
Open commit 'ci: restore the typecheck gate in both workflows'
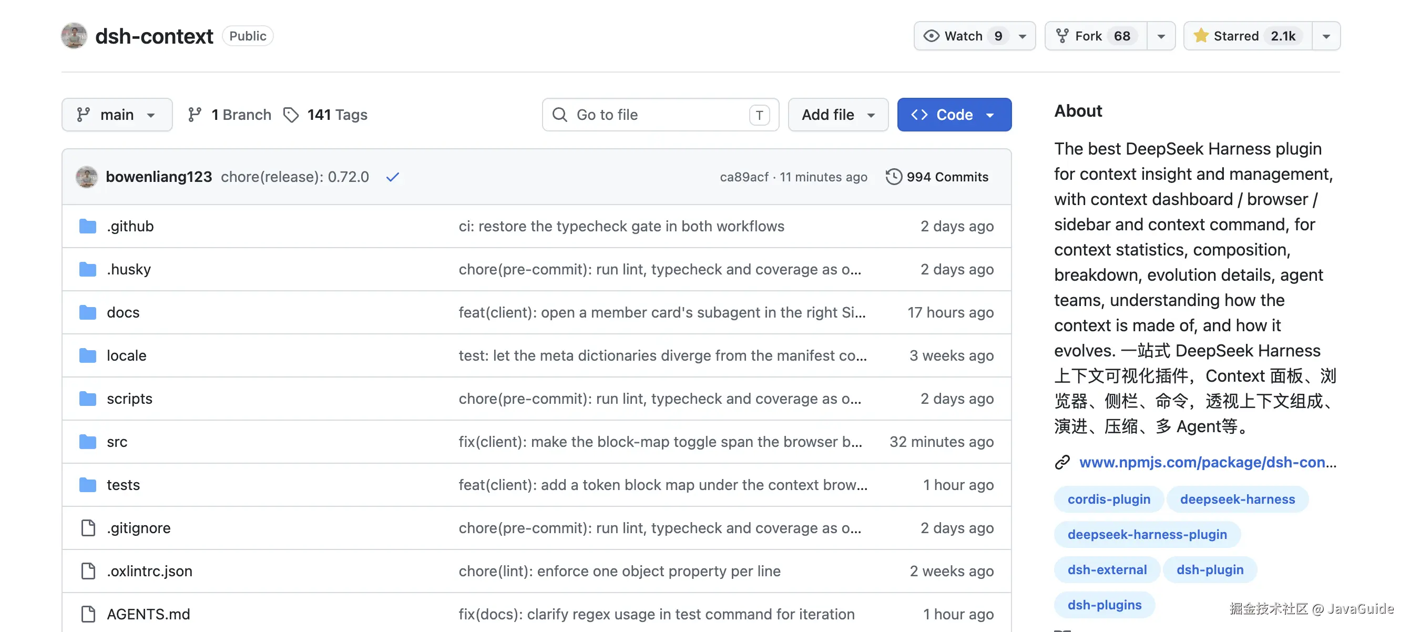click(x=621, y=226)
